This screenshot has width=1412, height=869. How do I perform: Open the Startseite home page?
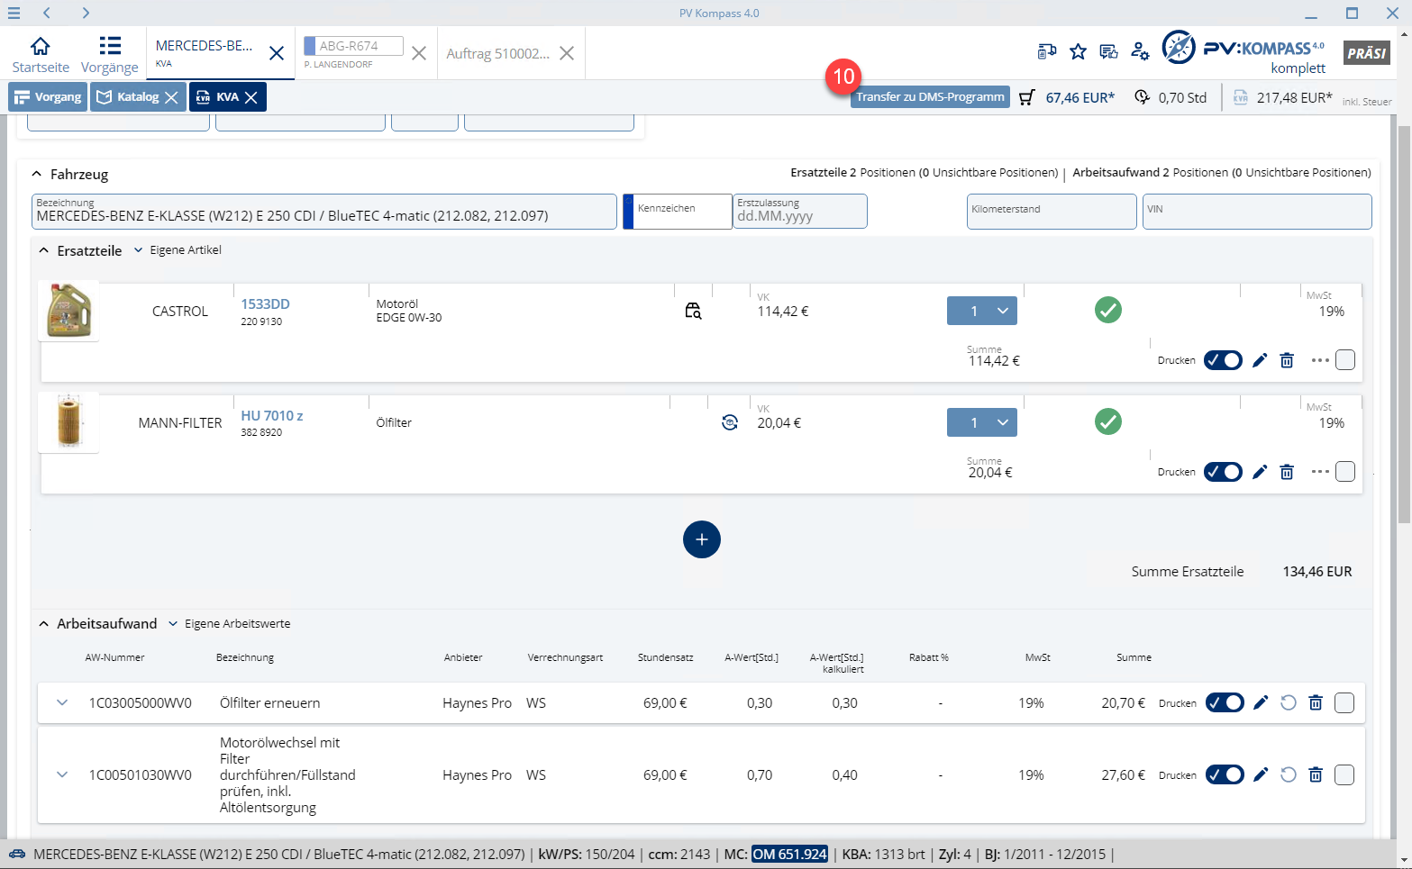tap(41, 55)
